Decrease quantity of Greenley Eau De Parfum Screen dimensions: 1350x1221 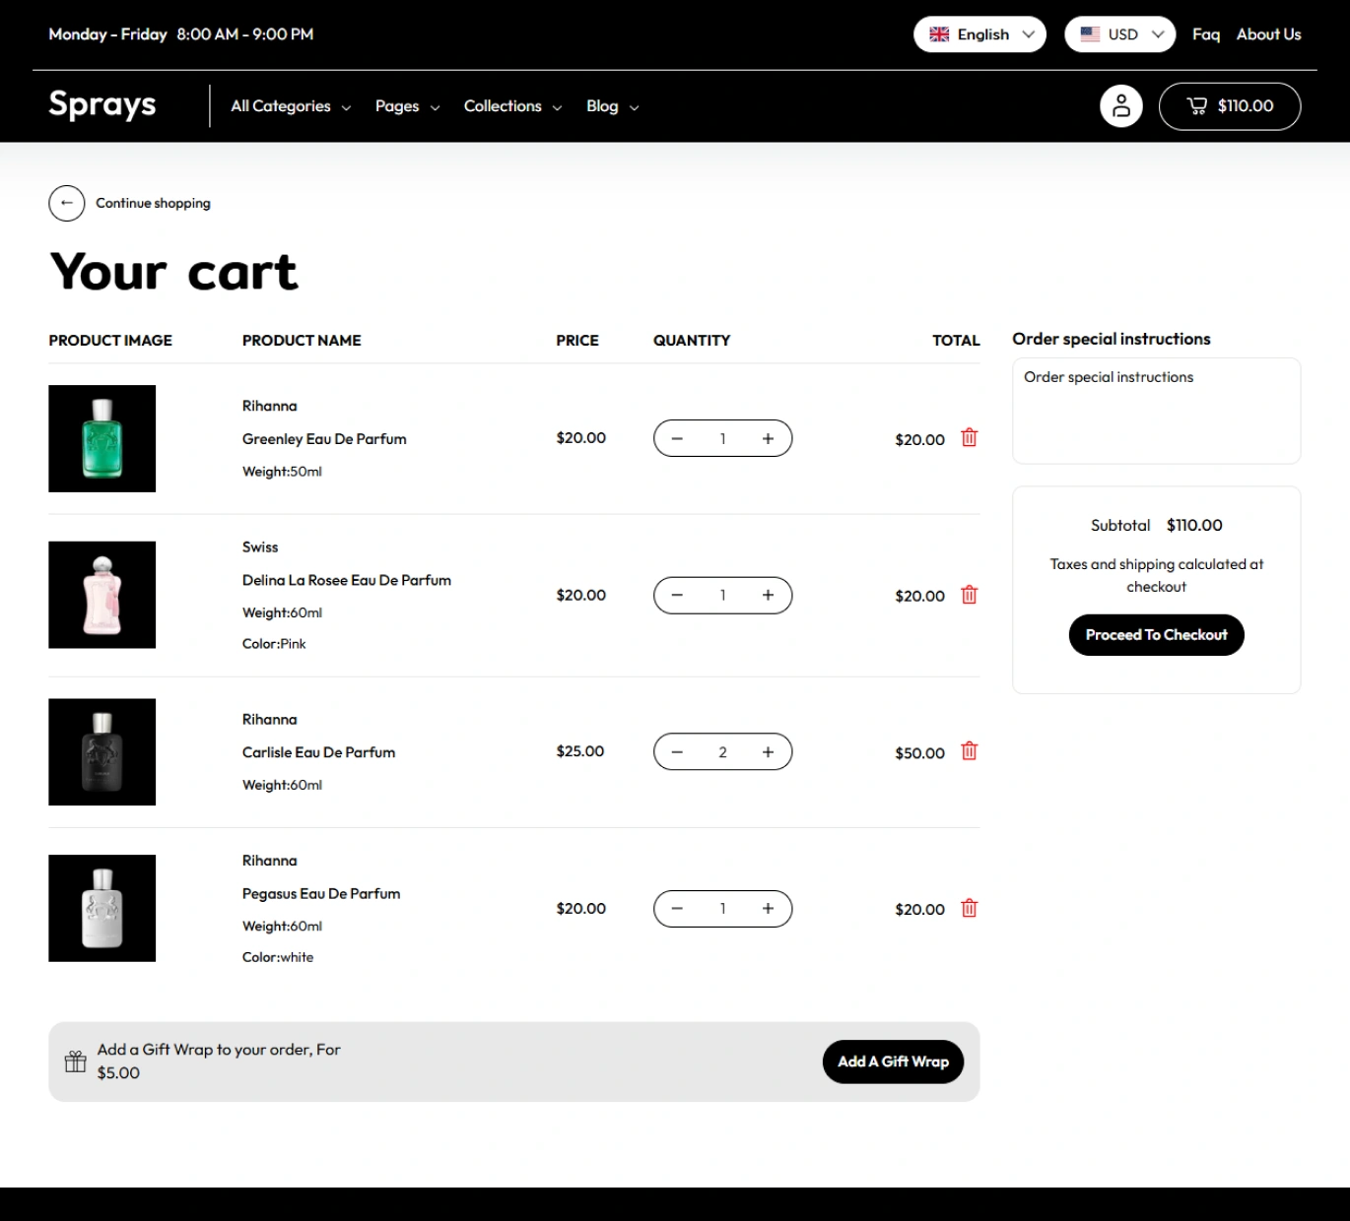coord(677,439)
